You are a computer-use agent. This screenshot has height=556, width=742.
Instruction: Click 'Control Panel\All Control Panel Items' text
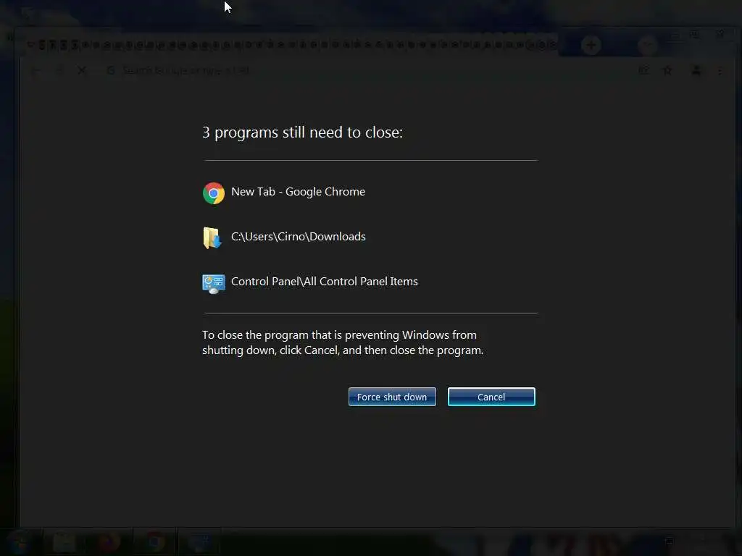tap(324, 282)
